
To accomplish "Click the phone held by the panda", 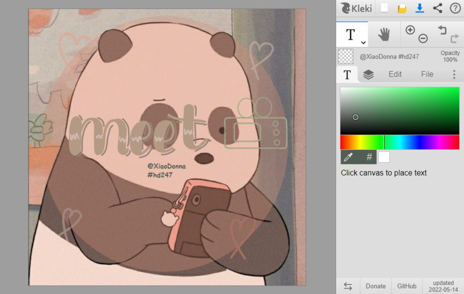I will pyautogui.click(x=199, y=218).
